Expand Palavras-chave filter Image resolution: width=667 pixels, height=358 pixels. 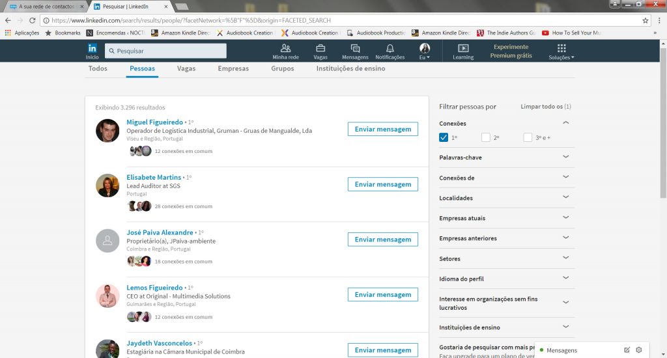tap(566, 157)
